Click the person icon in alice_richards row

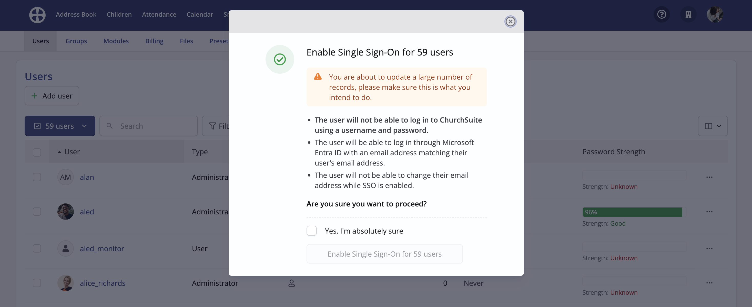click(x=291, y=283)
